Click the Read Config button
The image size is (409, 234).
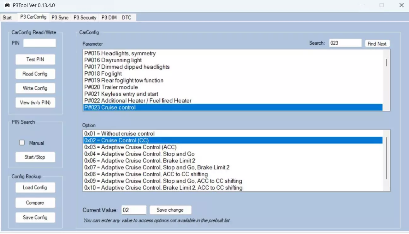(x=35, y=74)
